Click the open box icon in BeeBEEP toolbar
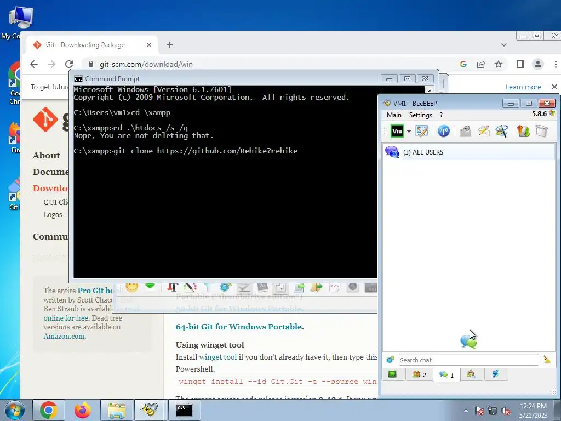The height and width of the screenshot is (421, 561). click(542, 131)
